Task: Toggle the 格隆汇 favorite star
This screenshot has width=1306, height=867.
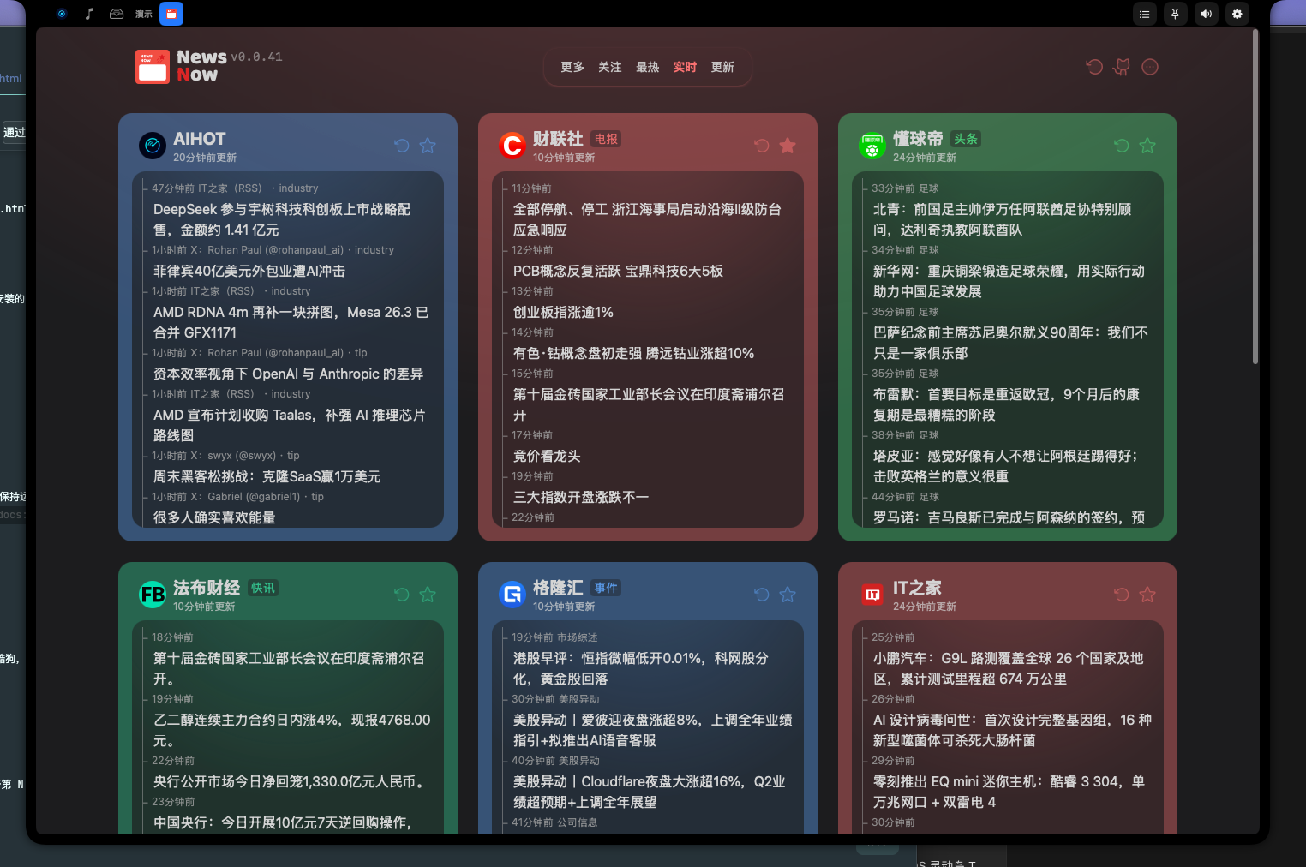Action: (788, 595)
